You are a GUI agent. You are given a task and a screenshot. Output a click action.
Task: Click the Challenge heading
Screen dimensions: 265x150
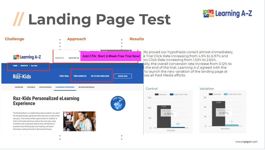pyautogui.click(x=14, y=39)
